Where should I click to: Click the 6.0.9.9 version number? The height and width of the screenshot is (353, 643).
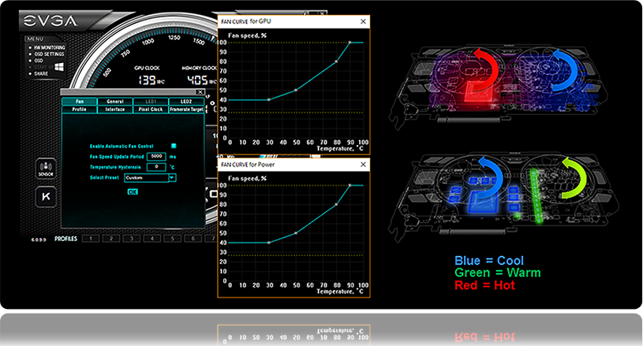39,240
